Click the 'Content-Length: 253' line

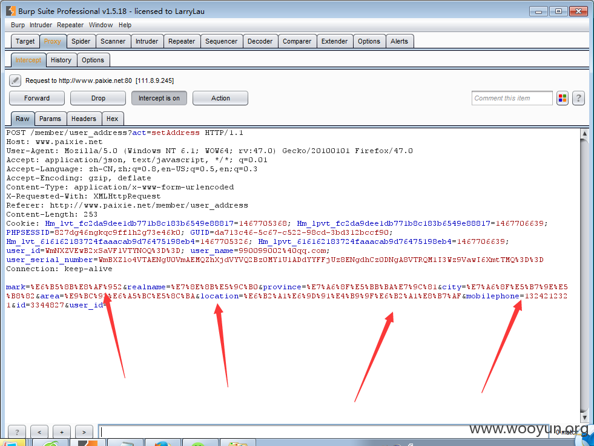point(52,215)
